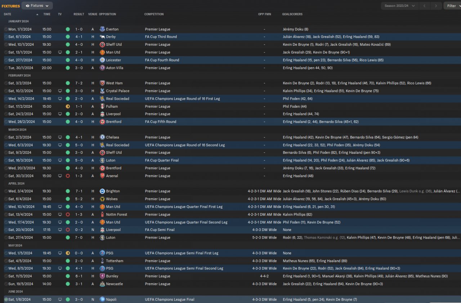Image resolution: width=461 pixels, height=303 pixels.
Task: Click the West Ham club badge
Action: pyautogui.click(x=102, y=83)
